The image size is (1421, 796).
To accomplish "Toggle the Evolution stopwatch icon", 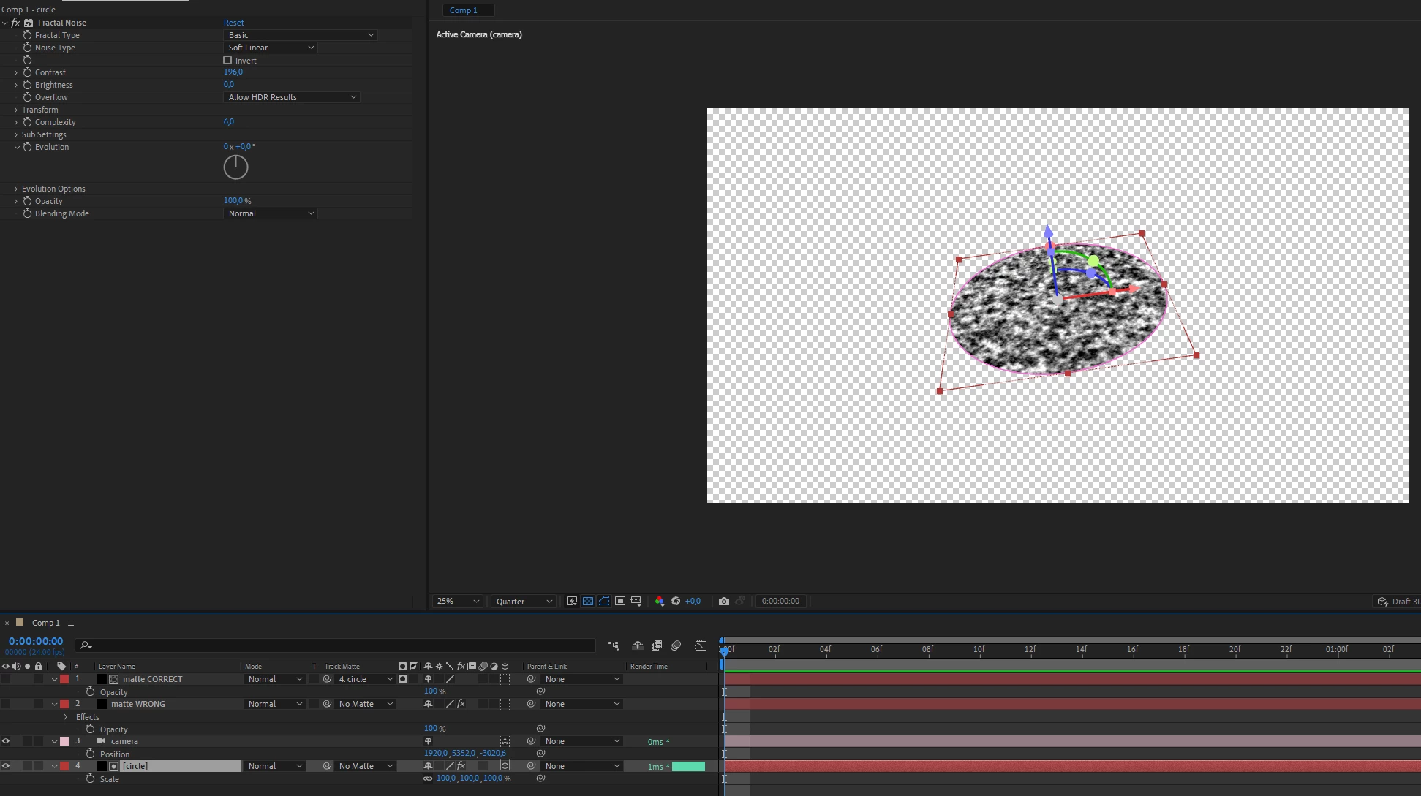I will click(27, 147).
